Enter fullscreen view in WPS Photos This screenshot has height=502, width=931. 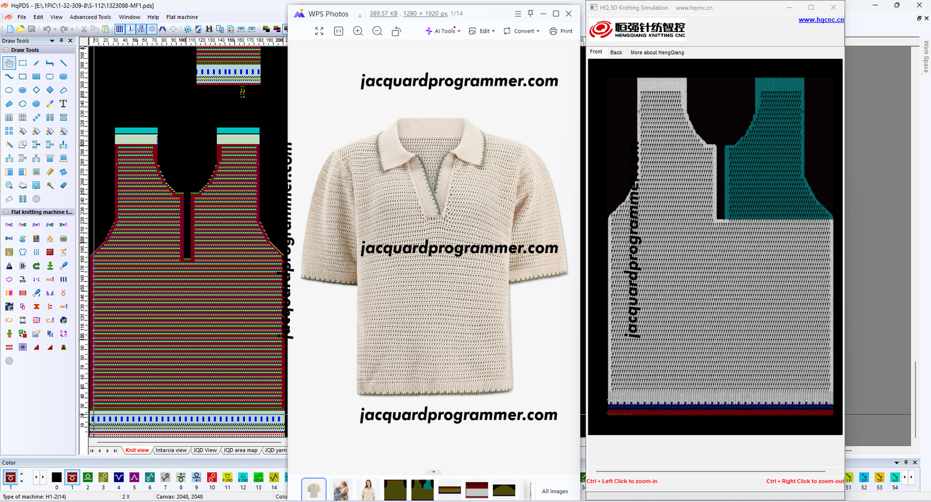[x=319, y=31]
